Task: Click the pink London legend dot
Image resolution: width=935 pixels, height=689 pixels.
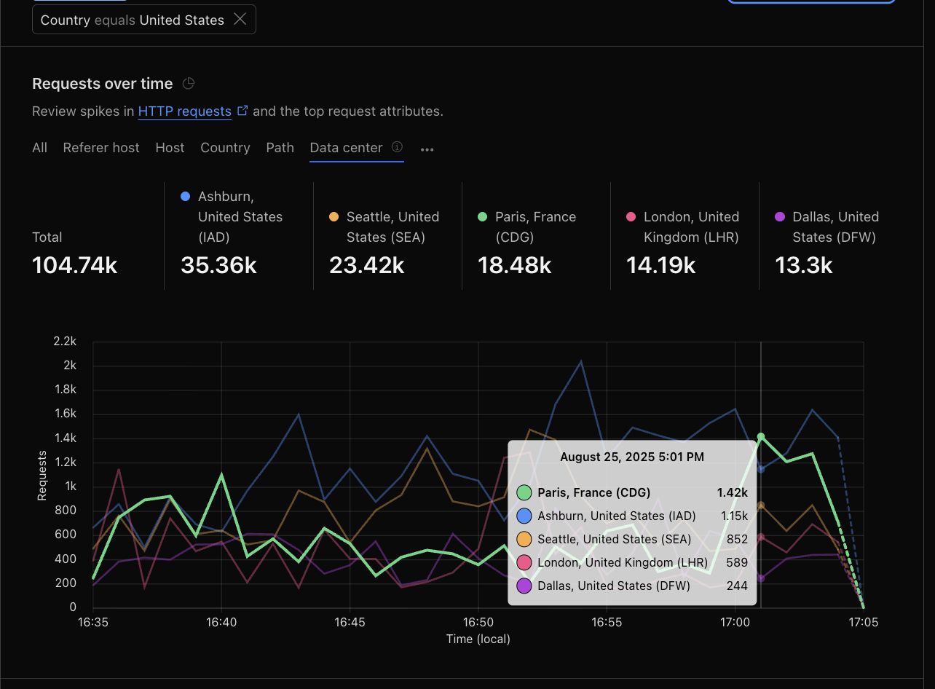Action: 631,216
